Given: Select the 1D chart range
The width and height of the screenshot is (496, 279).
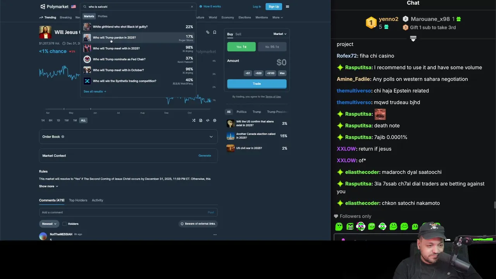Looking at the screenshot, I should point(58,121).
